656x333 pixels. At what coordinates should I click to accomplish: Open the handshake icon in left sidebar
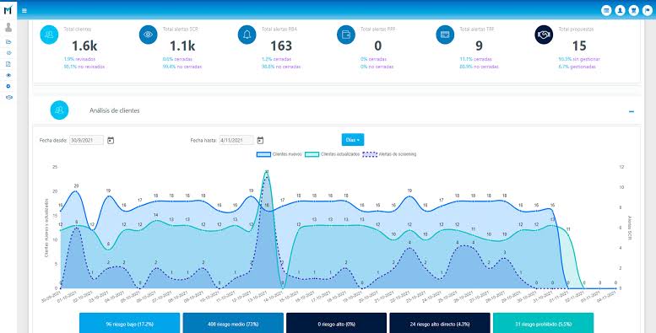pyautogui.click(x=8, y=97)
